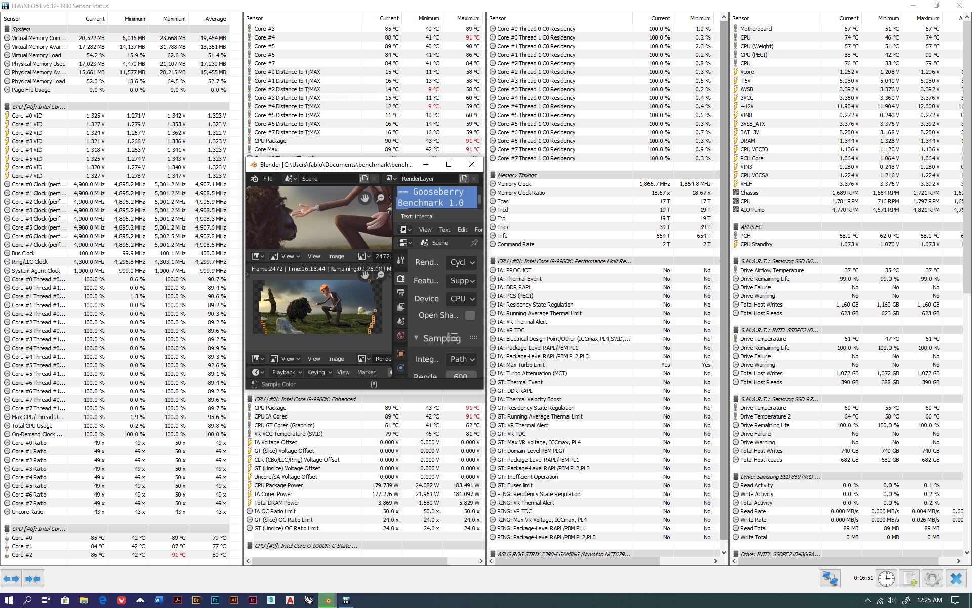Image resolution: width=972 pixels, height=608 pixels.
Task: Toggle the zoom magnifier in lower render view
Action: [380, 275]
